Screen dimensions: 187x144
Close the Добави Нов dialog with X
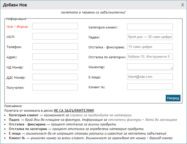coord(182,5)
